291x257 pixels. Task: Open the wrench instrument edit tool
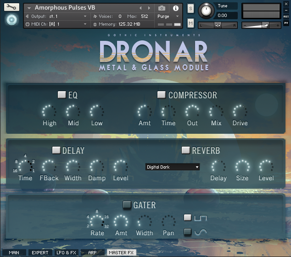point(11,7)
